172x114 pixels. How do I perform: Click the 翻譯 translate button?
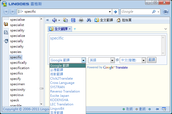(152, 60)
